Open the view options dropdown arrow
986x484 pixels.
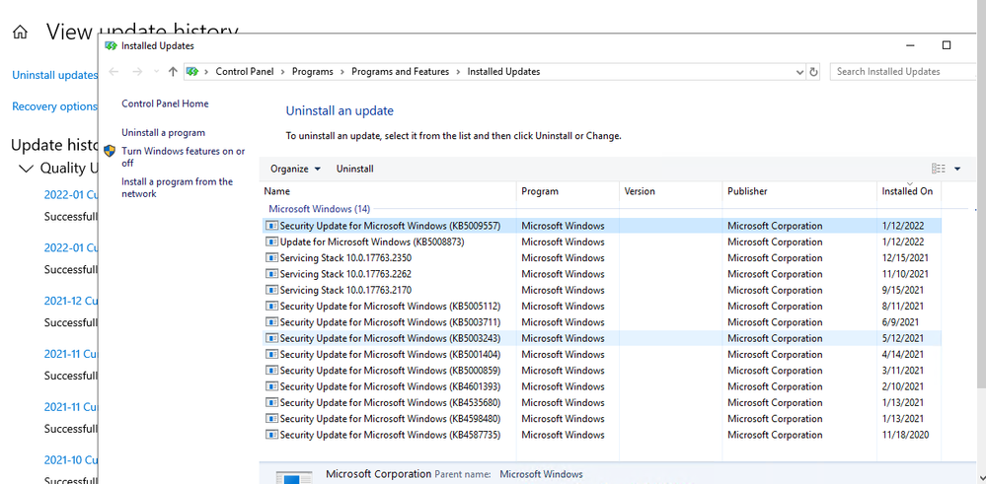pos(957,169)
